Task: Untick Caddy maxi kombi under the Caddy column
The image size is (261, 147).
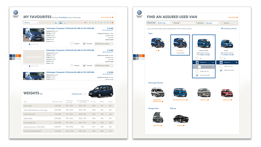Action: [221, 70]
